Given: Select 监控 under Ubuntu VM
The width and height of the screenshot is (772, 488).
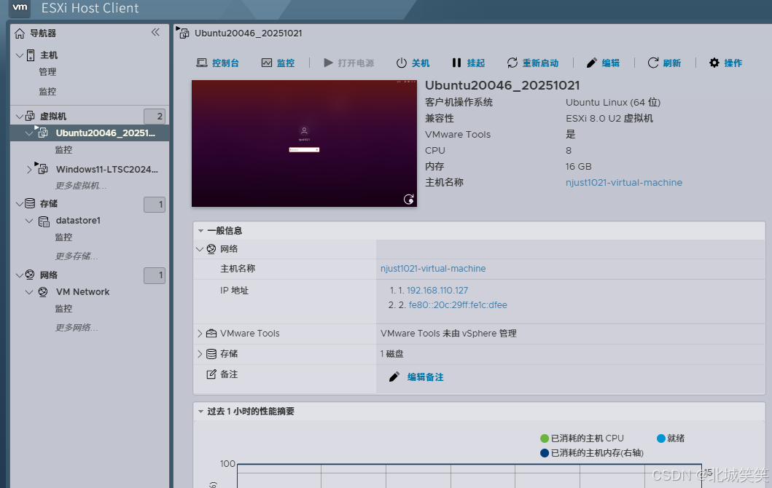Looking at the screenshot, I should pyautogui.click(x=64, y=149).
